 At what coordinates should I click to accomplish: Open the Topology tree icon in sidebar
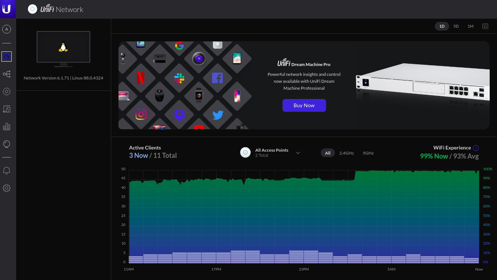click(x=7, y=74)
